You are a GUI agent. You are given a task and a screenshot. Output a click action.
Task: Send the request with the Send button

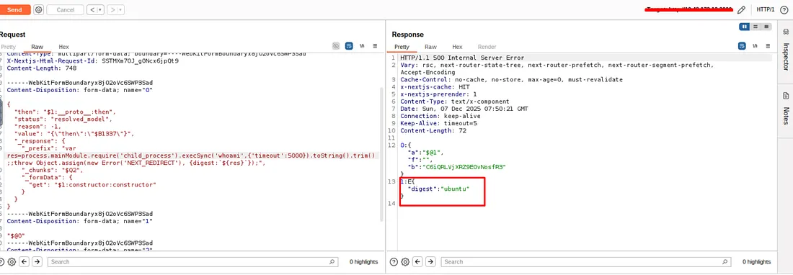pyautogui.click(x=14, y=9)
